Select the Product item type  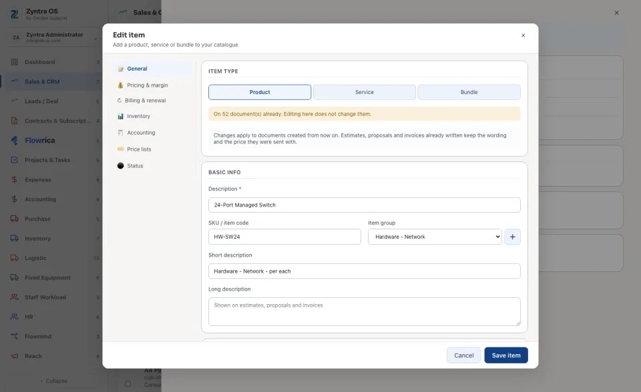(x=260, y=92)
